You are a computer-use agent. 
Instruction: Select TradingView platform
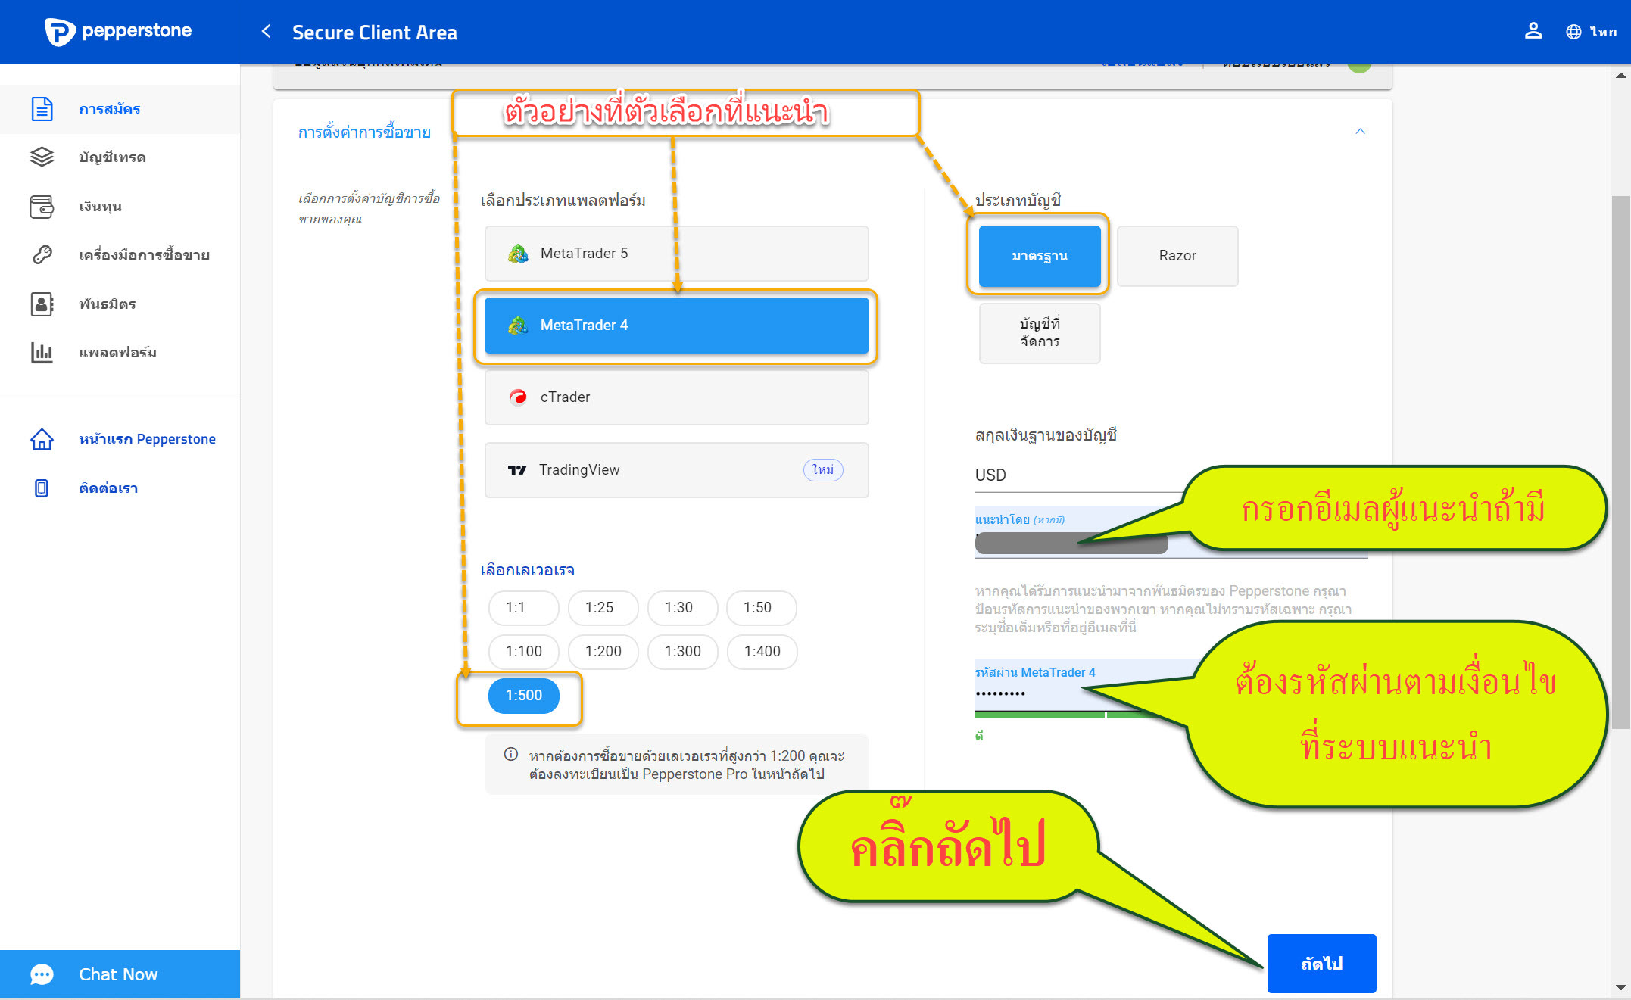[676, 470]
